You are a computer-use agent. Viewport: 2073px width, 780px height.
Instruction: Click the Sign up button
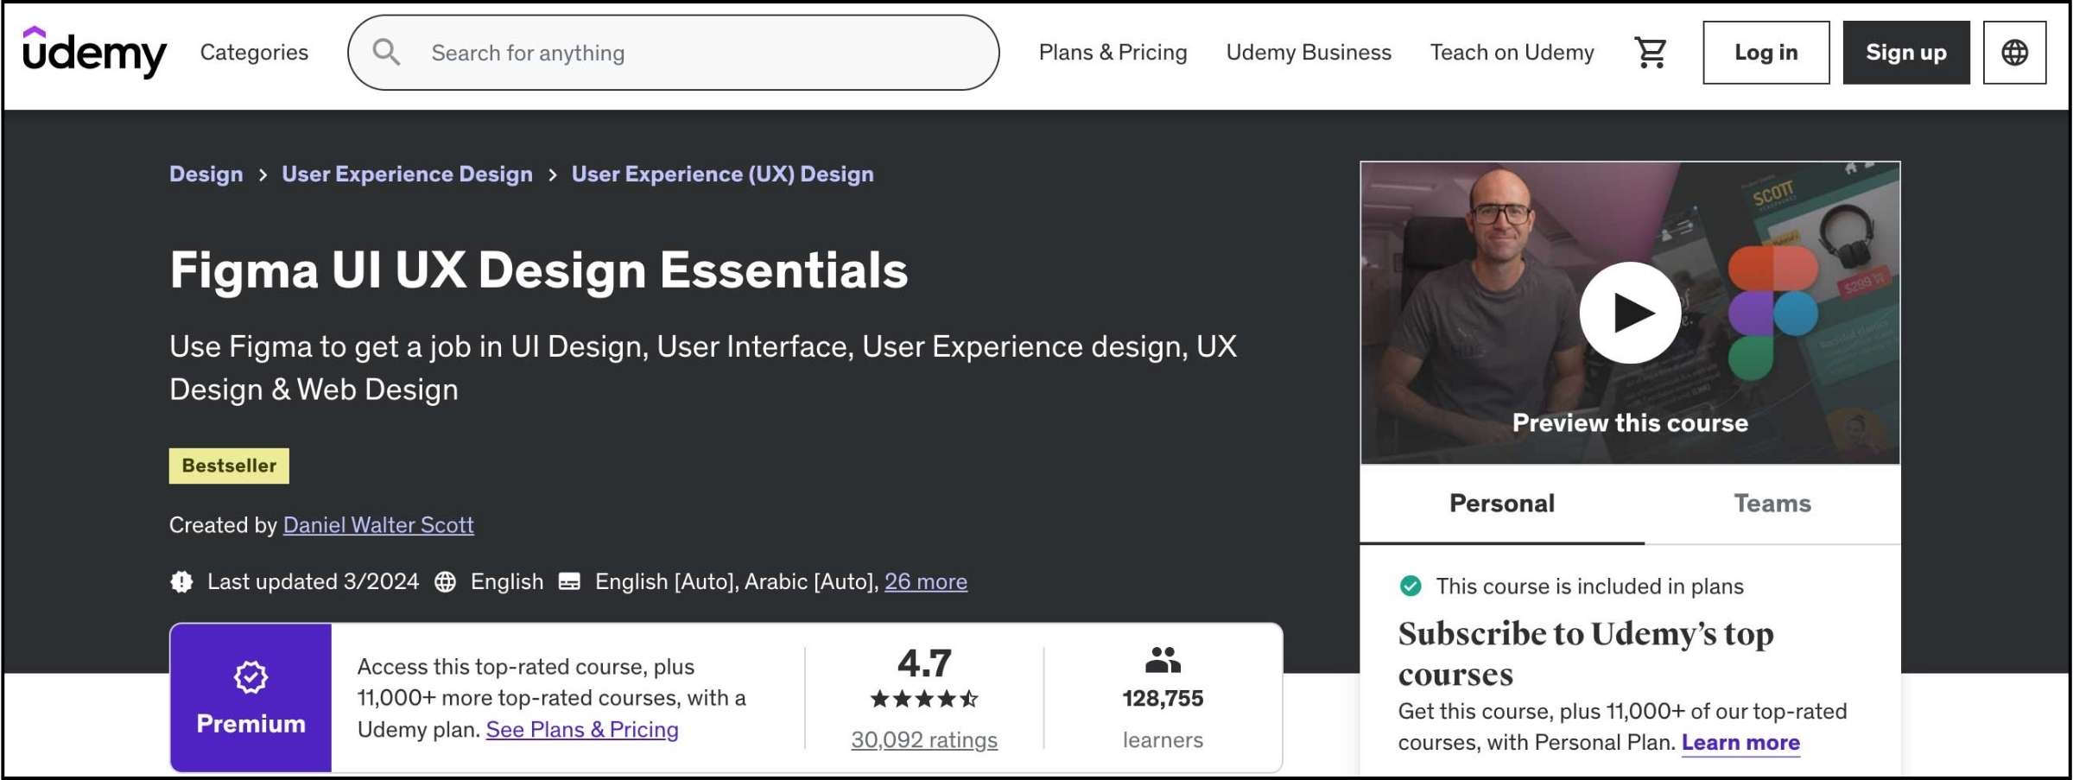(x=1905, y=52)
